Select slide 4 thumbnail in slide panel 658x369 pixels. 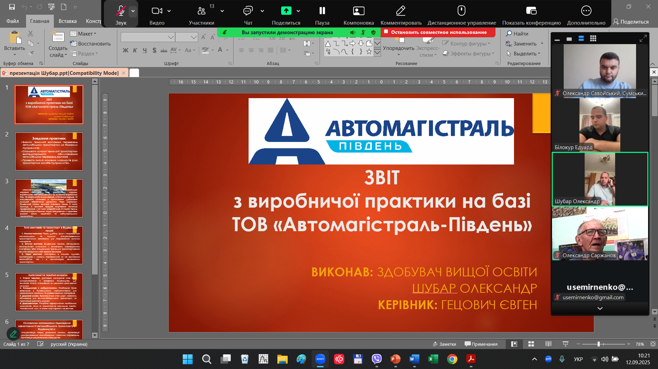pyautogui.click(x=49, y=245)
